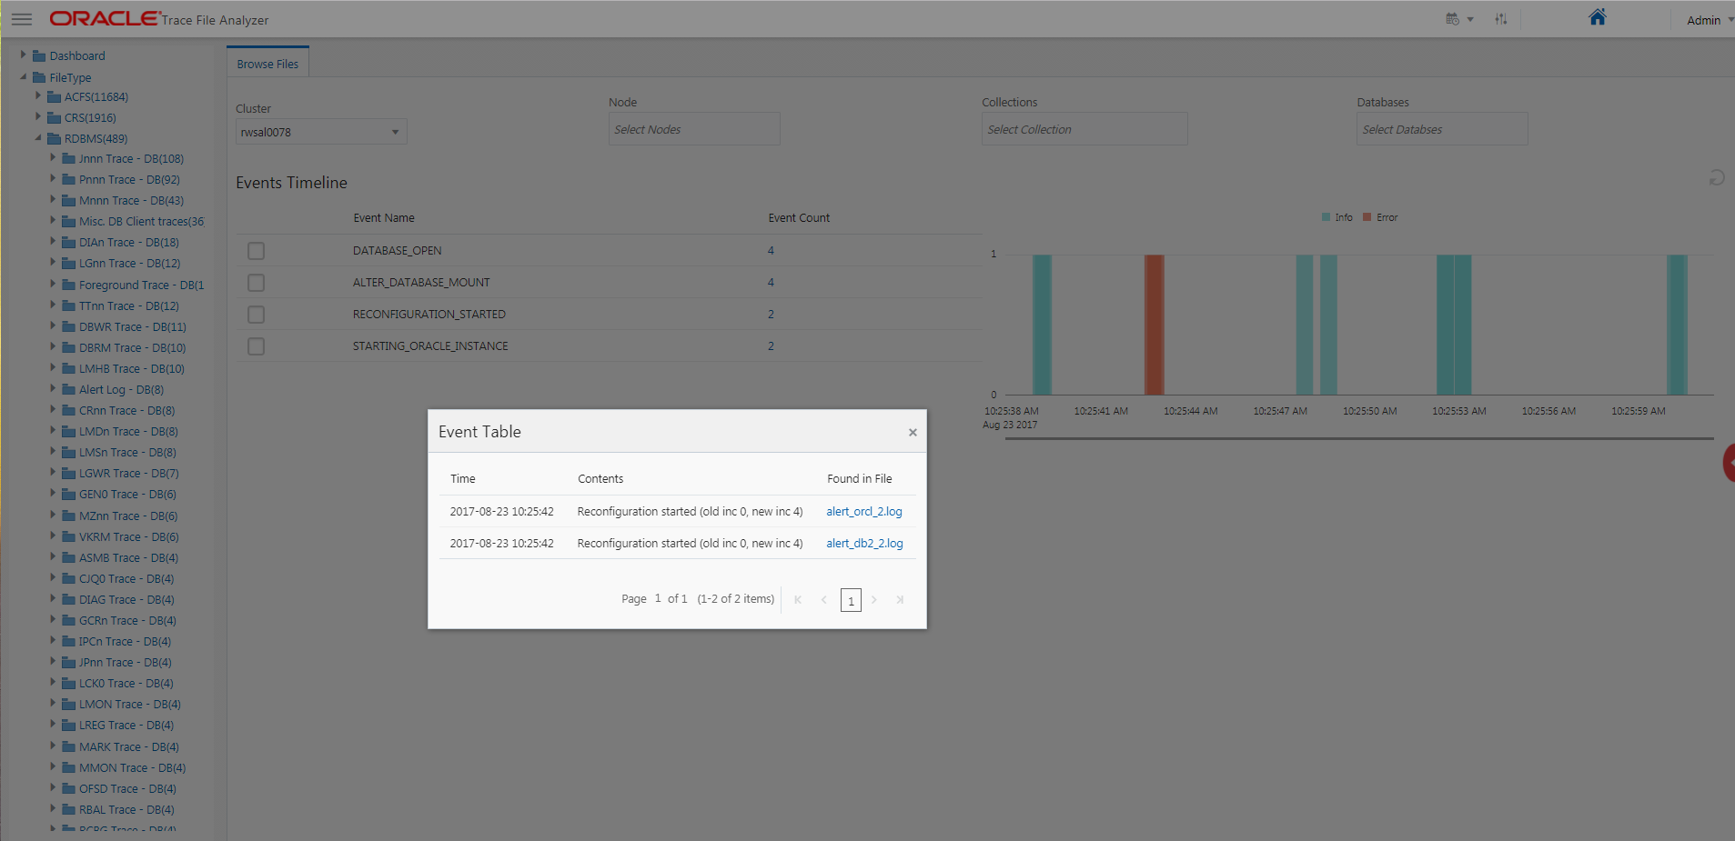Click the first teal Info bar
Viewport: 1735px width, 841px height.
point(1042,325)
